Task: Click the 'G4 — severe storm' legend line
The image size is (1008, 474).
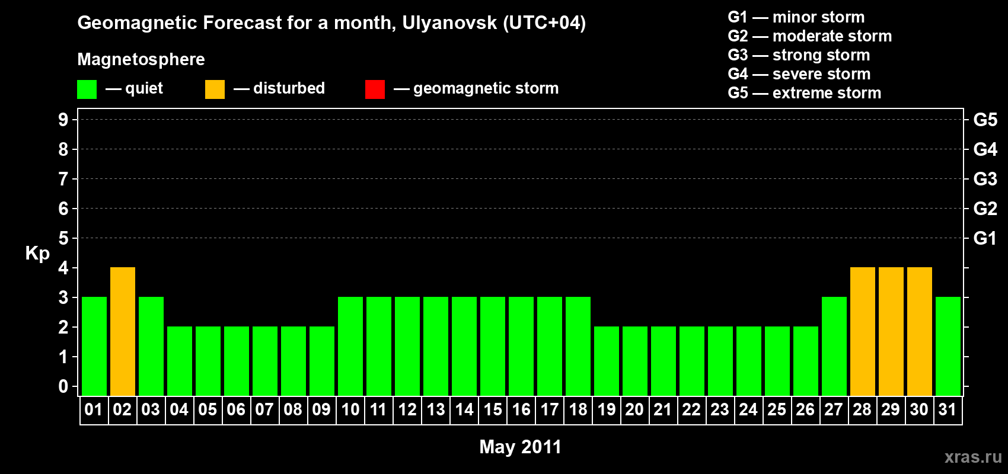Action: pyautogui.click(x=799, y=74)
